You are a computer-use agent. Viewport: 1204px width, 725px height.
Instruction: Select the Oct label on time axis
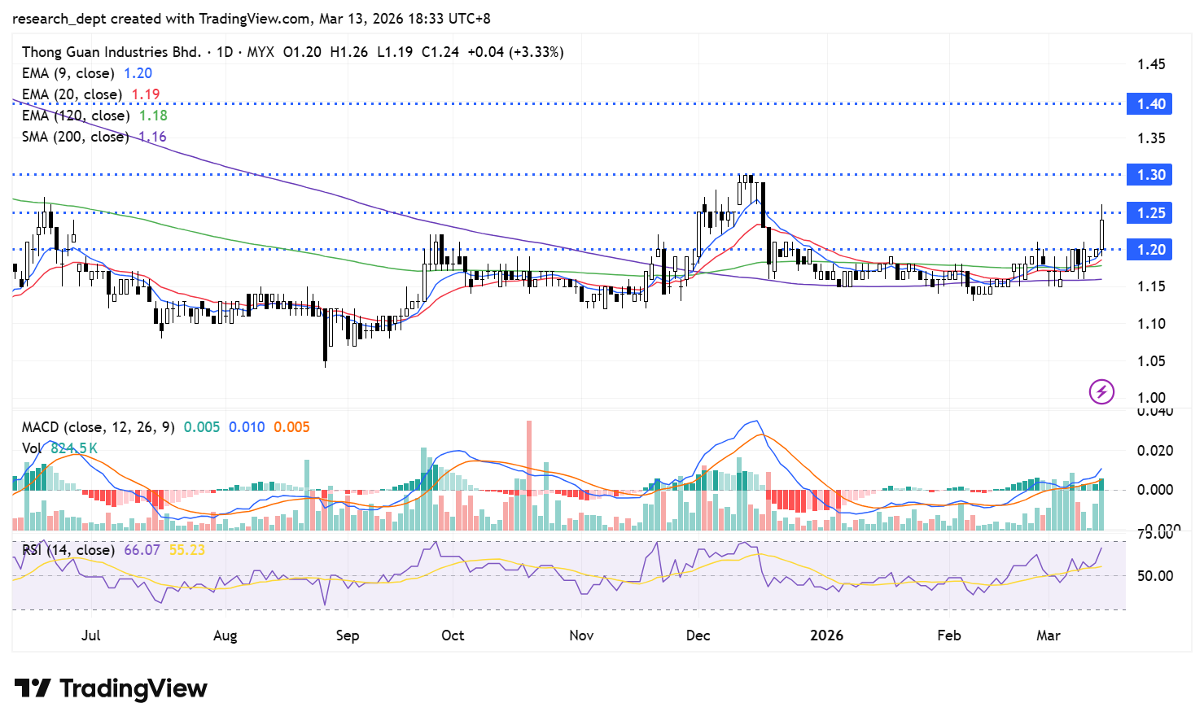point(453,635)
